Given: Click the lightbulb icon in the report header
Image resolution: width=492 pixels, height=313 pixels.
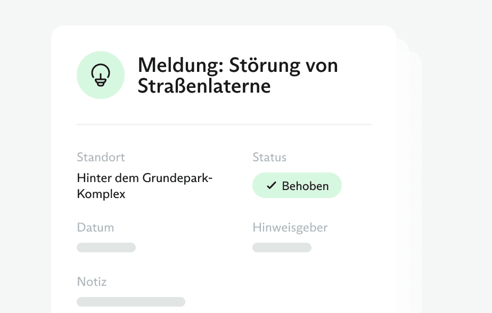Looking at the screenshot, I should pyautogui.click(x=101, y=75).
